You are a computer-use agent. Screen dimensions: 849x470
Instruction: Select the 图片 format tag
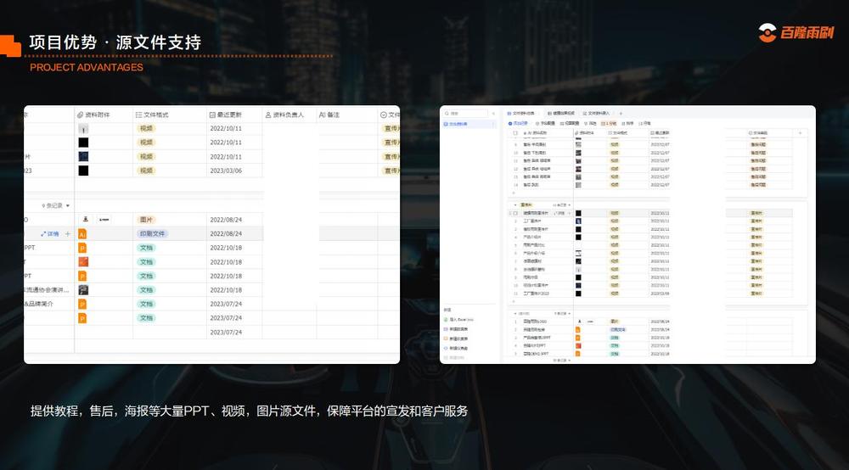146,220
